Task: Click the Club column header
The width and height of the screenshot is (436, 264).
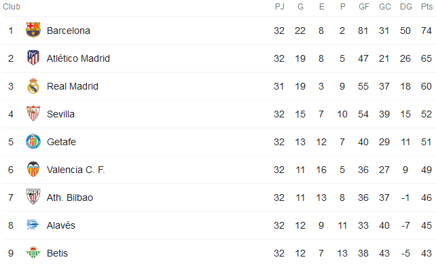Action: pos(12,7)
